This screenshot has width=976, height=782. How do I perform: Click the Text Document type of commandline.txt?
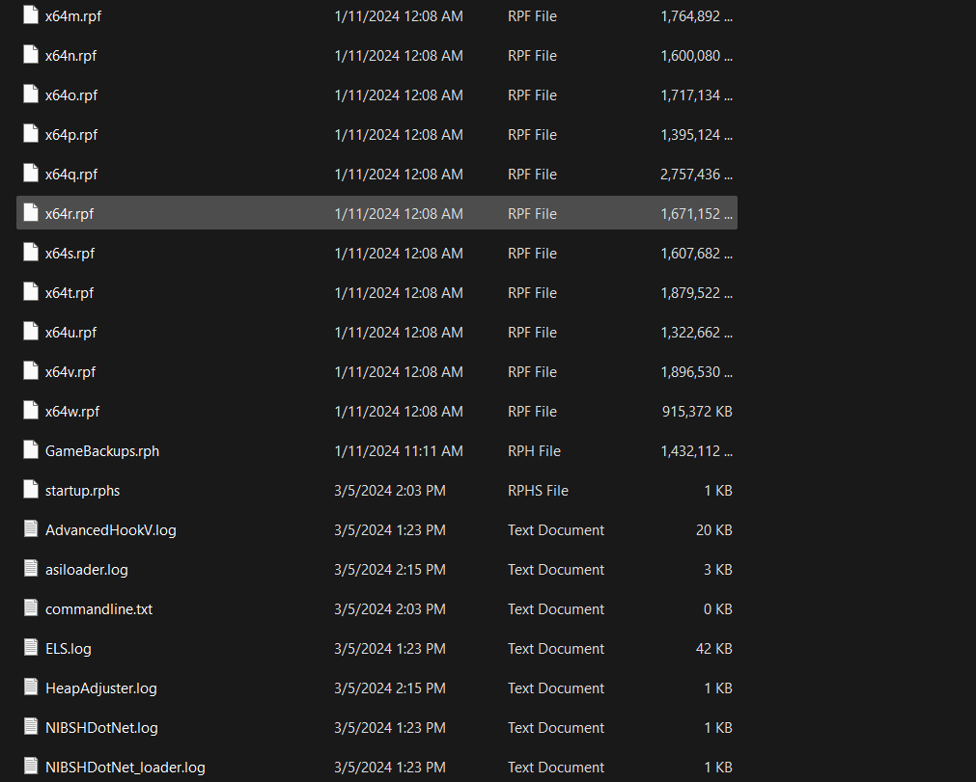point(556,609)
